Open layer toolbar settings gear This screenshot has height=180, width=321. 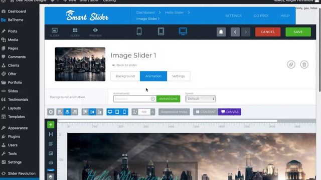tap(51, 112)
